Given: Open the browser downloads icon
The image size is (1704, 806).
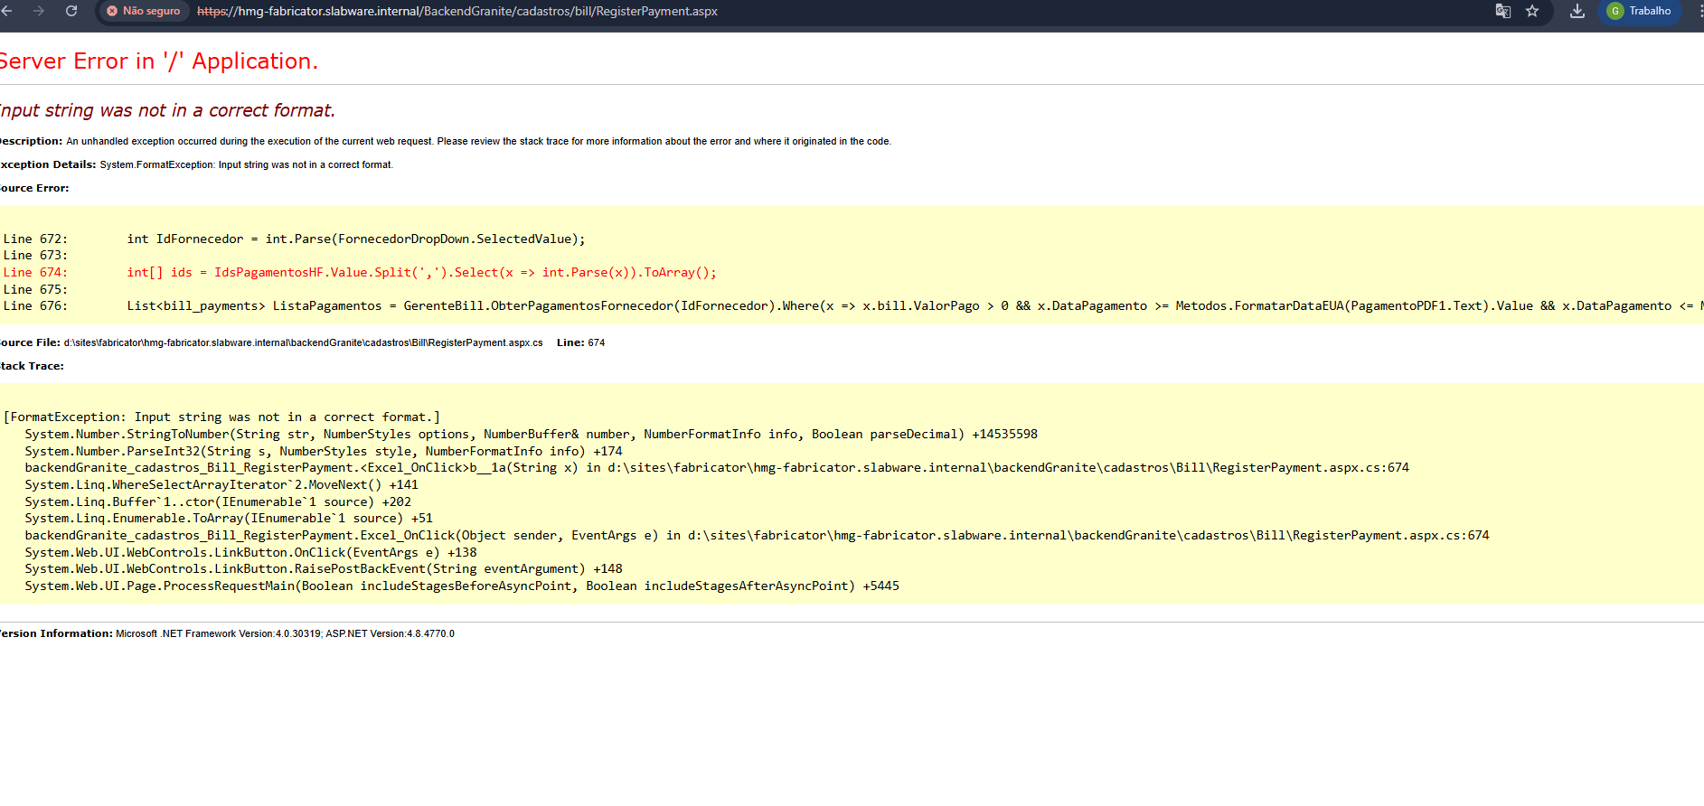Looking at the screenshot, I should [x=1577, y=11].
